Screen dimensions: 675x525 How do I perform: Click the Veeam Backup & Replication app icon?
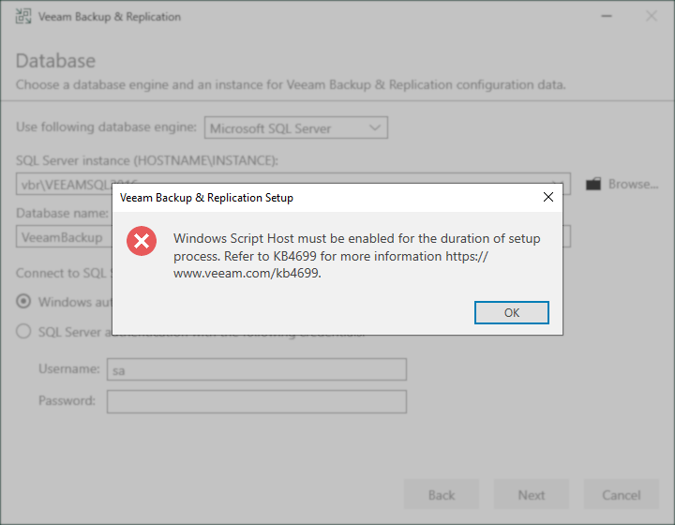[23, 16]
